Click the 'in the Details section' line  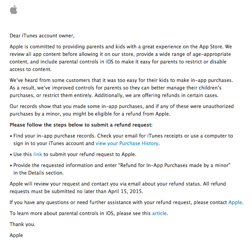click(38, 173)
